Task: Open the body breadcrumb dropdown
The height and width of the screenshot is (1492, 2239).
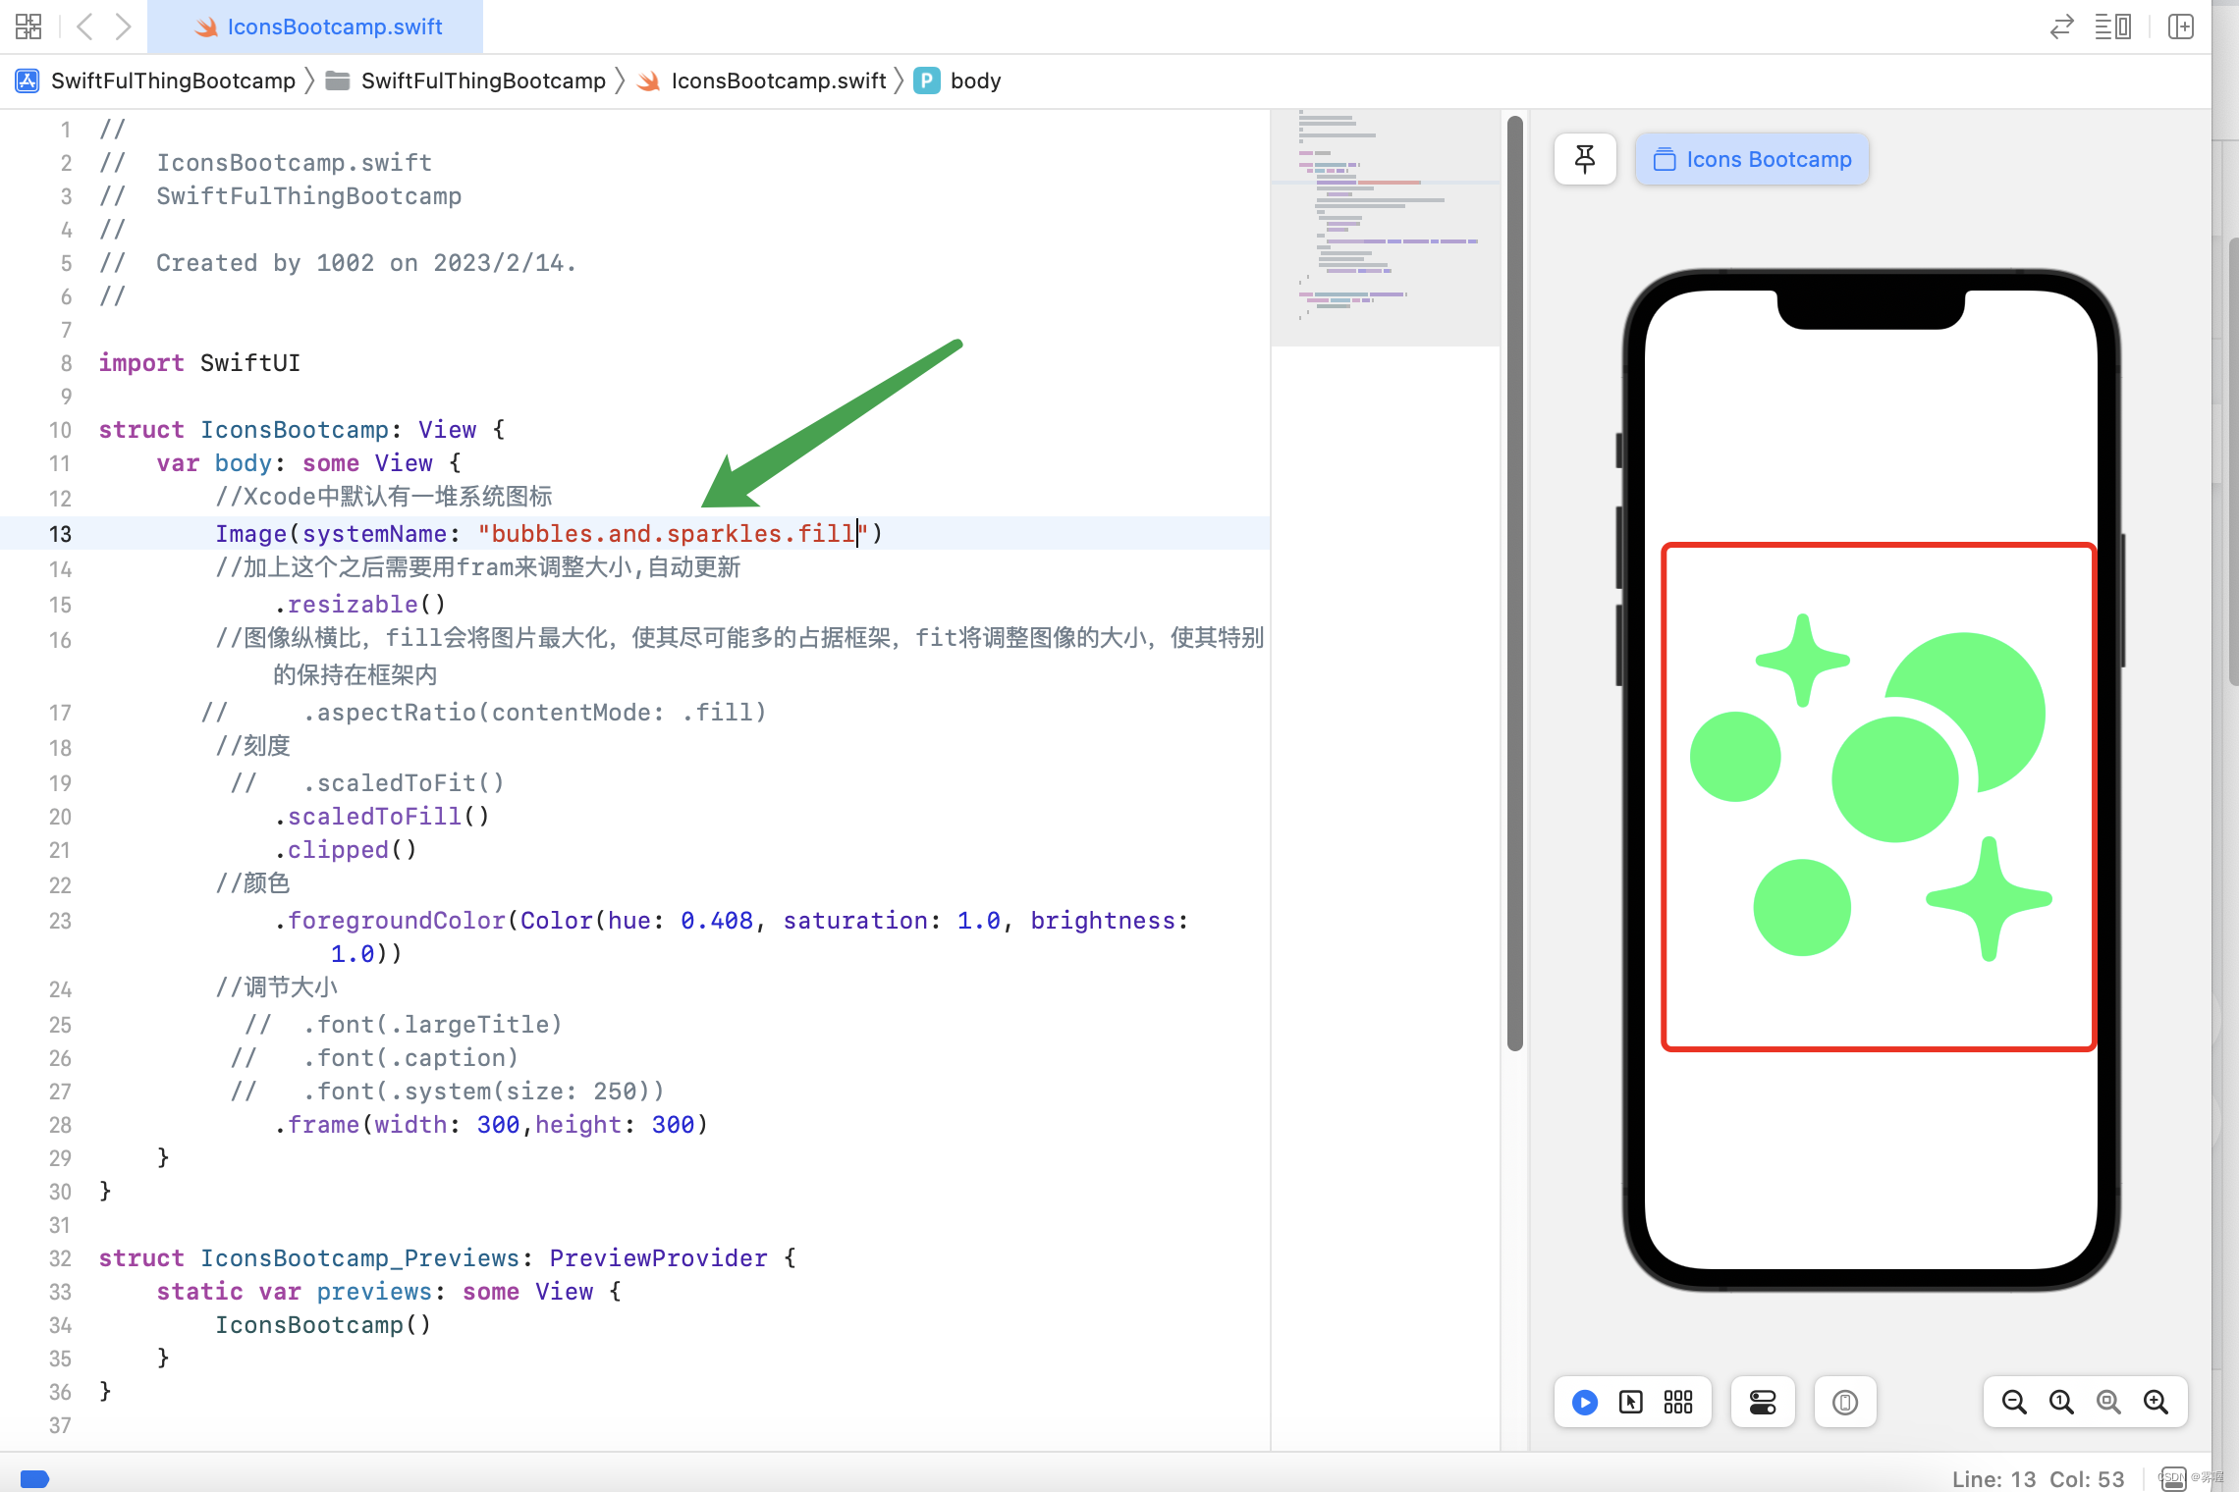Action: [x=976, y=80]
